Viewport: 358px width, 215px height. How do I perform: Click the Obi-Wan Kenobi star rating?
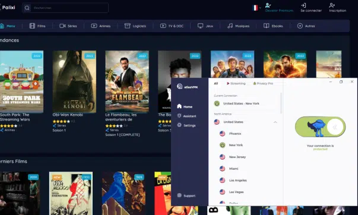(61, 121)
